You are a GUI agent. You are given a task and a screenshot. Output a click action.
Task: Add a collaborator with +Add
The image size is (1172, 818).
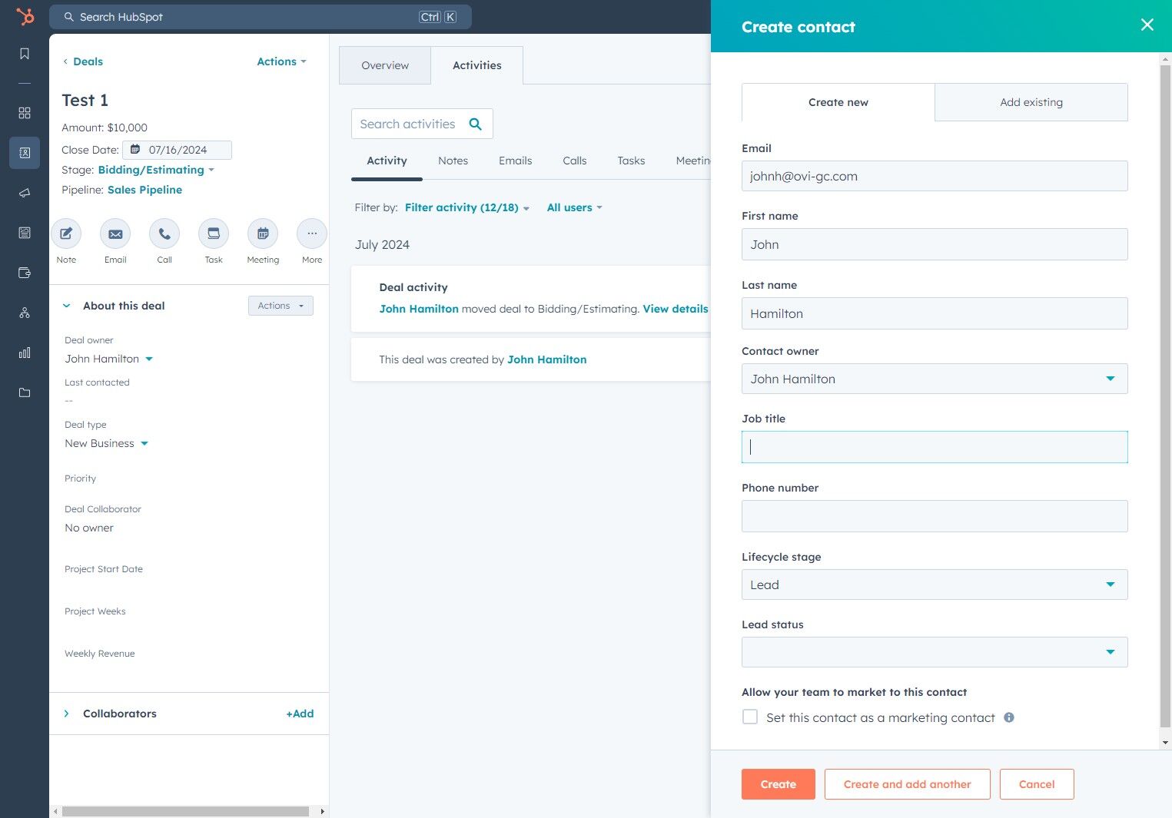(300, 714)
